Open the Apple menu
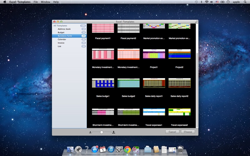 tap(5, 2)
